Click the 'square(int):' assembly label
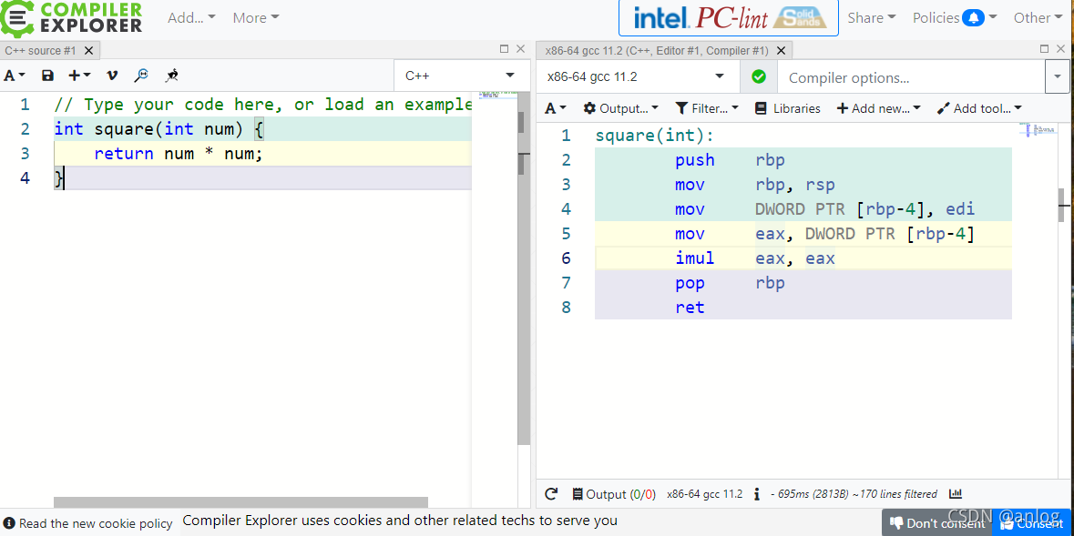This screenshot has height=536, width=1074. (655, 136)
